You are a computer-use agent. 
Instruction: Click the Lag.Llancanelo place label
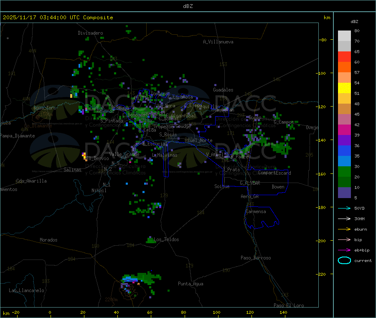point(27,290)
